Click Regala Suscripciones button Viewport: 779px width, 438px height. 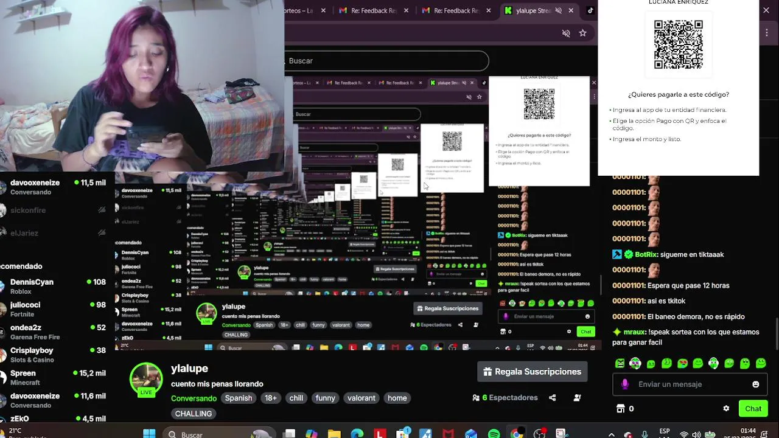click(533, 372)
